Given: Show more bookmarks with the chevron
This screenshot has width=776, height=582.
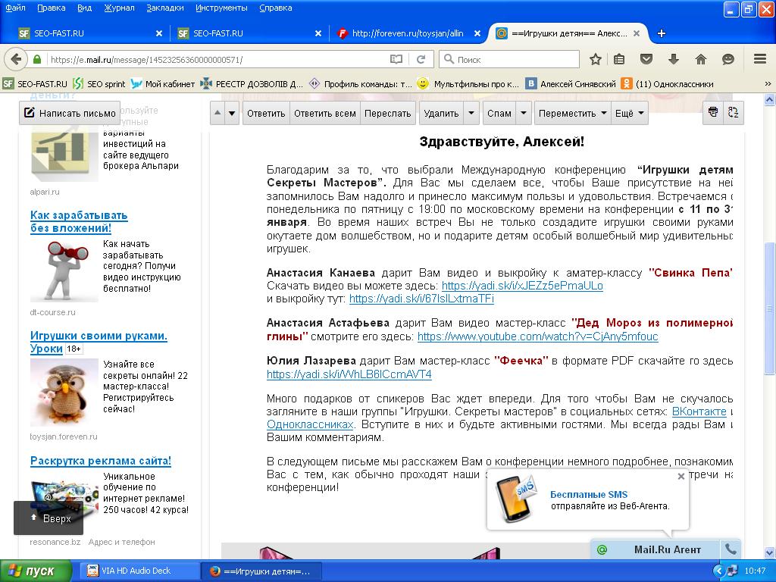Looking at the screenshot, I should tap(768, 83).
